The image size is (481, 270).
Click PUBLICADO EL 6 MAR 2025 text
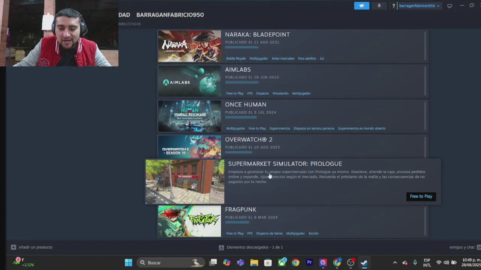click(x=251, y=217)
